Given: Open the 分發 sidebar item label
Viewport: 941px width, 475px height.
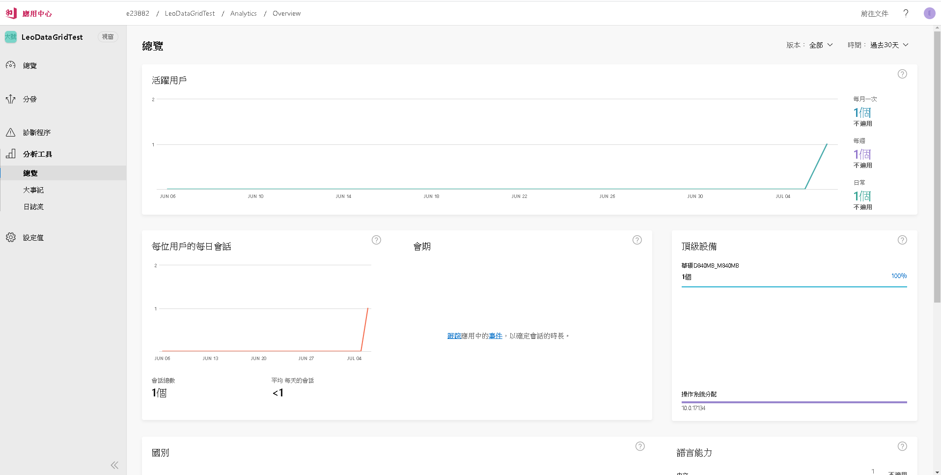Looking at the screenshot, I should [29, 99].
